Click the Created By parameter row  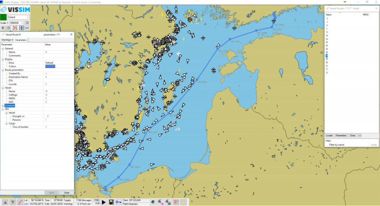click(37, 73)
